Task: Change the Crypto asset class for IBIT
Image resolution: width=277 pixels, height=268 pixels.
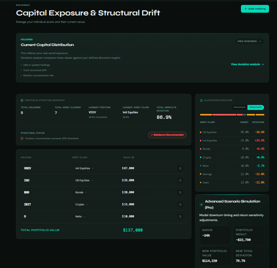Action: click(81, 204)
